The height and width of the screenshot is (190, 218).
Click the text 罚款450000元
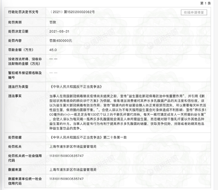[61, 41]
